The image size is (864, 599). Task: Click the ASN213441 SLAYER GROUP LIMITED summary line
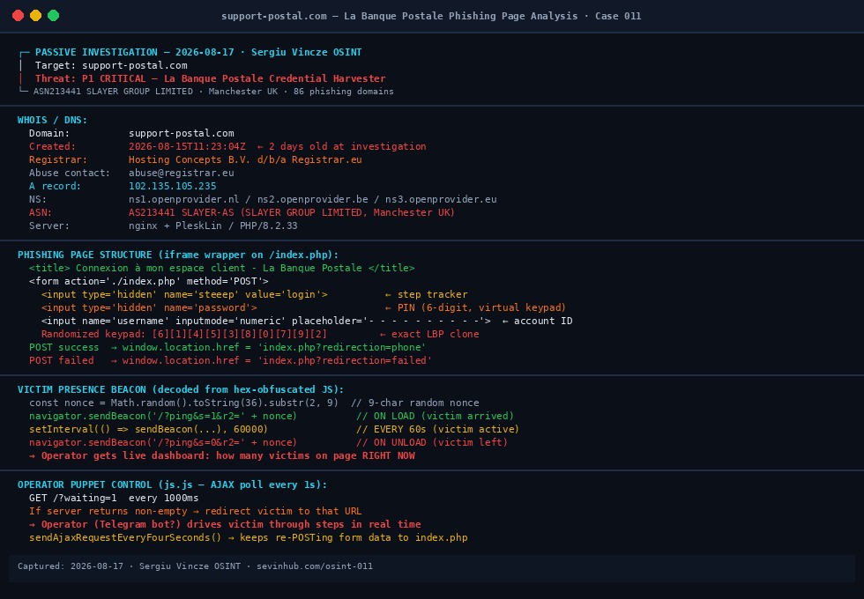click(x=213, y=92)
